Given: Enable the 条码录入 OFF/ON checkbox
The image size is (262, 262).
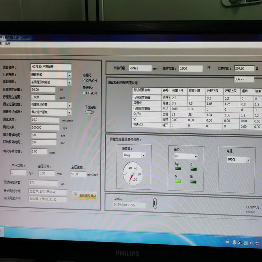Looking at the screenshot, I should tap(84, 93).
